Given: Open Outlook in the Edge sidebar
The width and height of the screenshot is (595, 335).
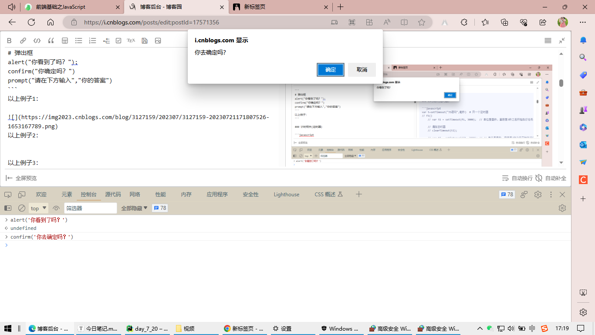Looking at the screenshot, I should 583,144.
